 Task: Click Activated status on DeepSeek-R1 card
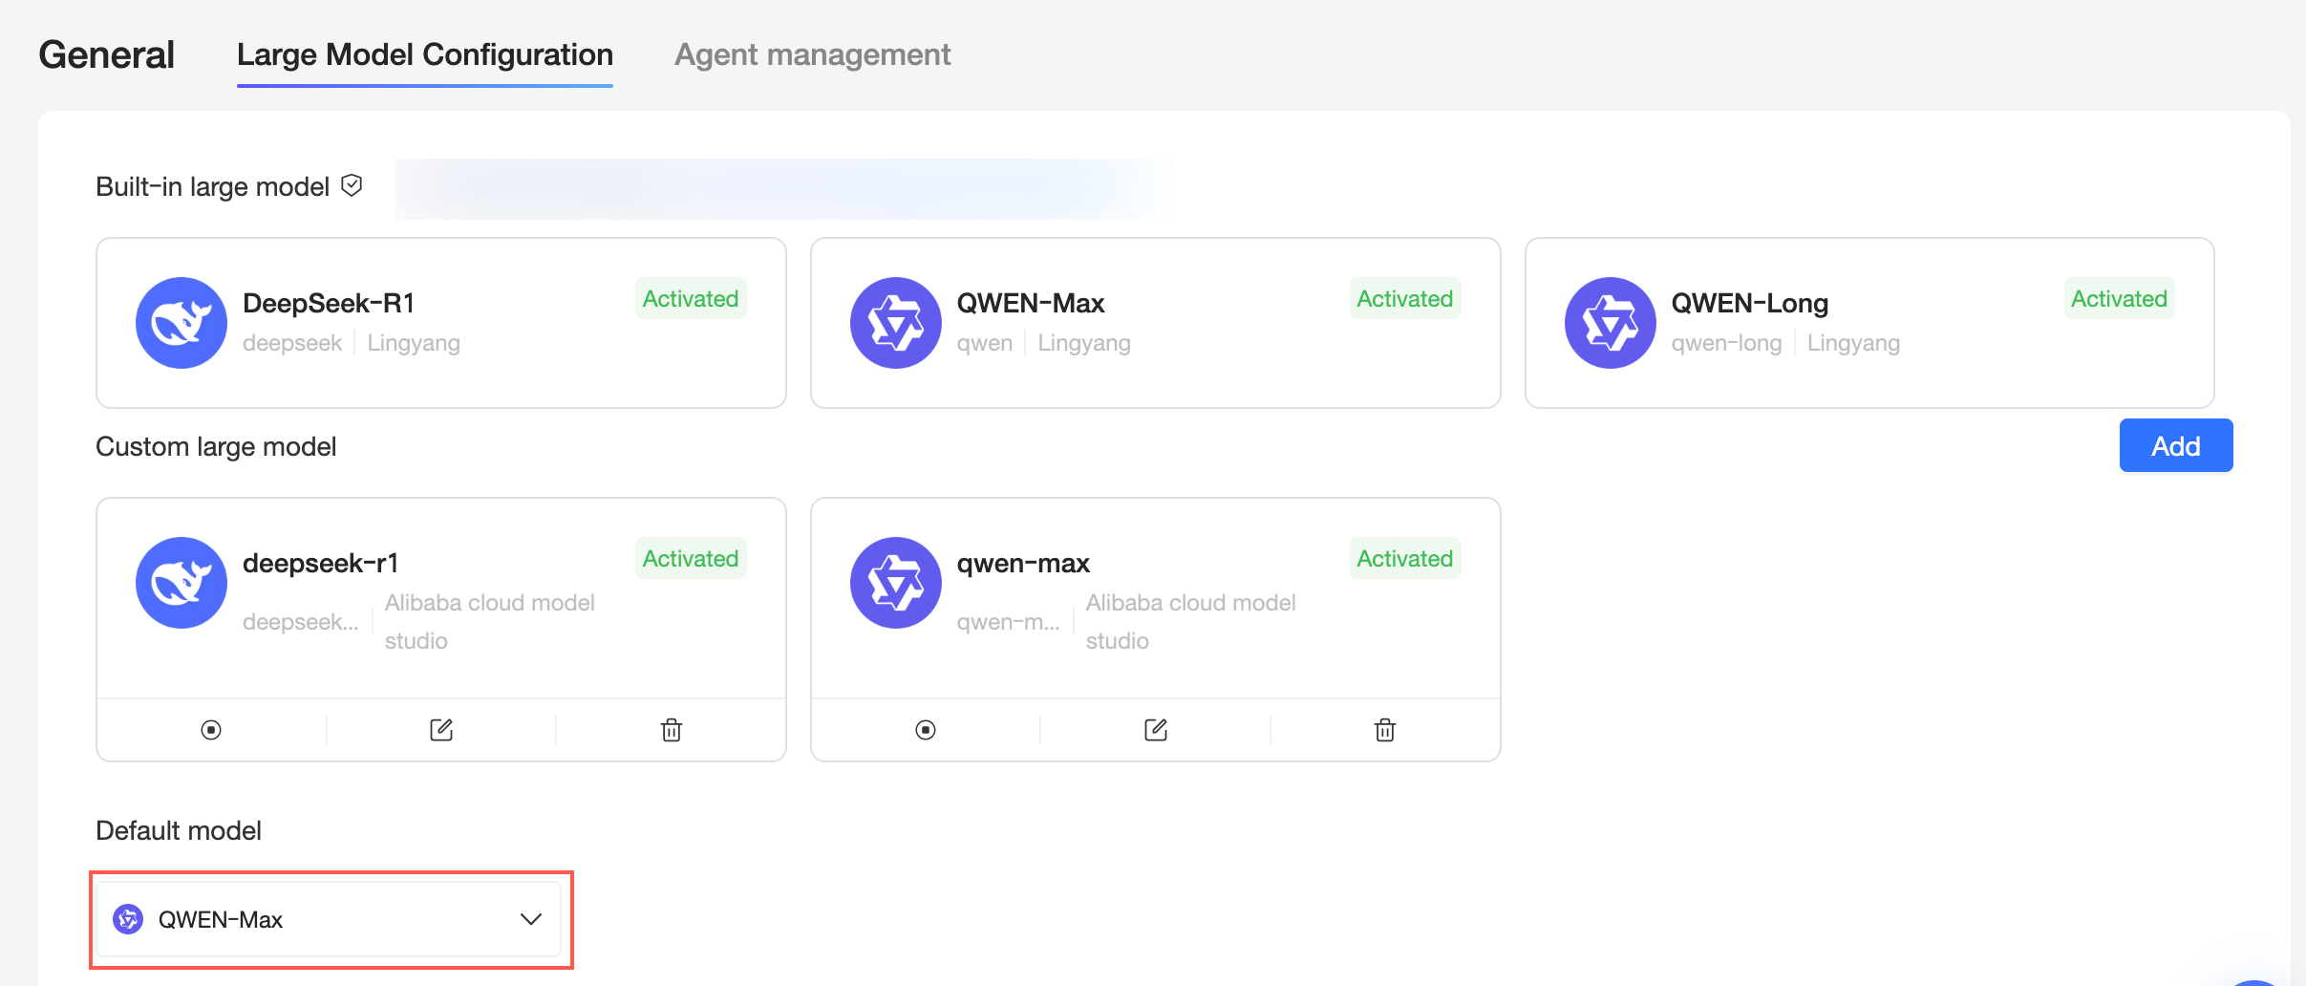pyautogui.click(x=691, y=298)
